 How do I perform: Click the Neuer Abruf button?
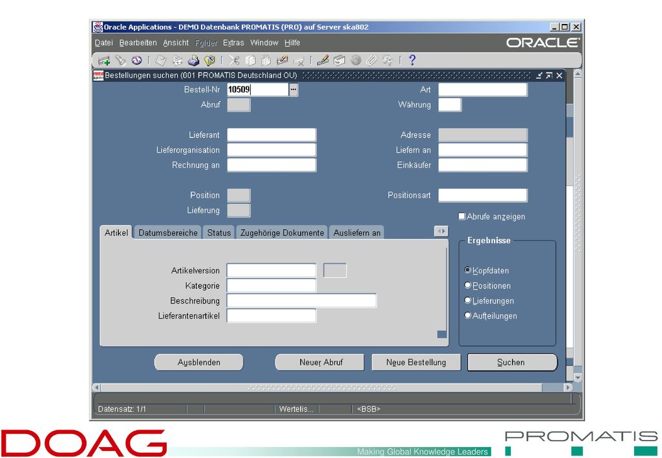click(319, 362)
